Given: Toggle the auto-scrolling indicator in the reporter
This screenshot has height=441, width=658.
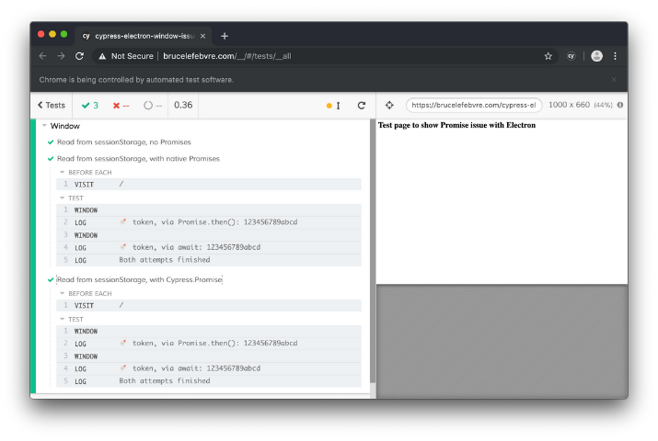Looking at the screenshot, I should point(333,106).
